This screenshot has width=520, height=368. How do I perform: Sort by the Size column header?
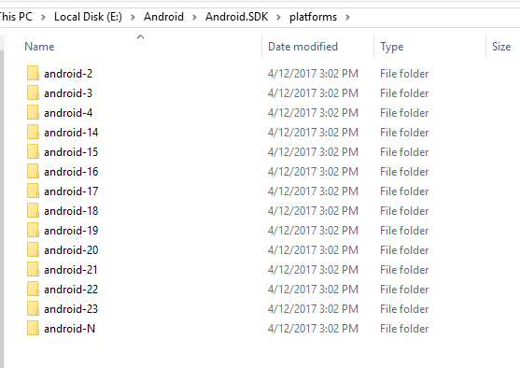[503, 47]
